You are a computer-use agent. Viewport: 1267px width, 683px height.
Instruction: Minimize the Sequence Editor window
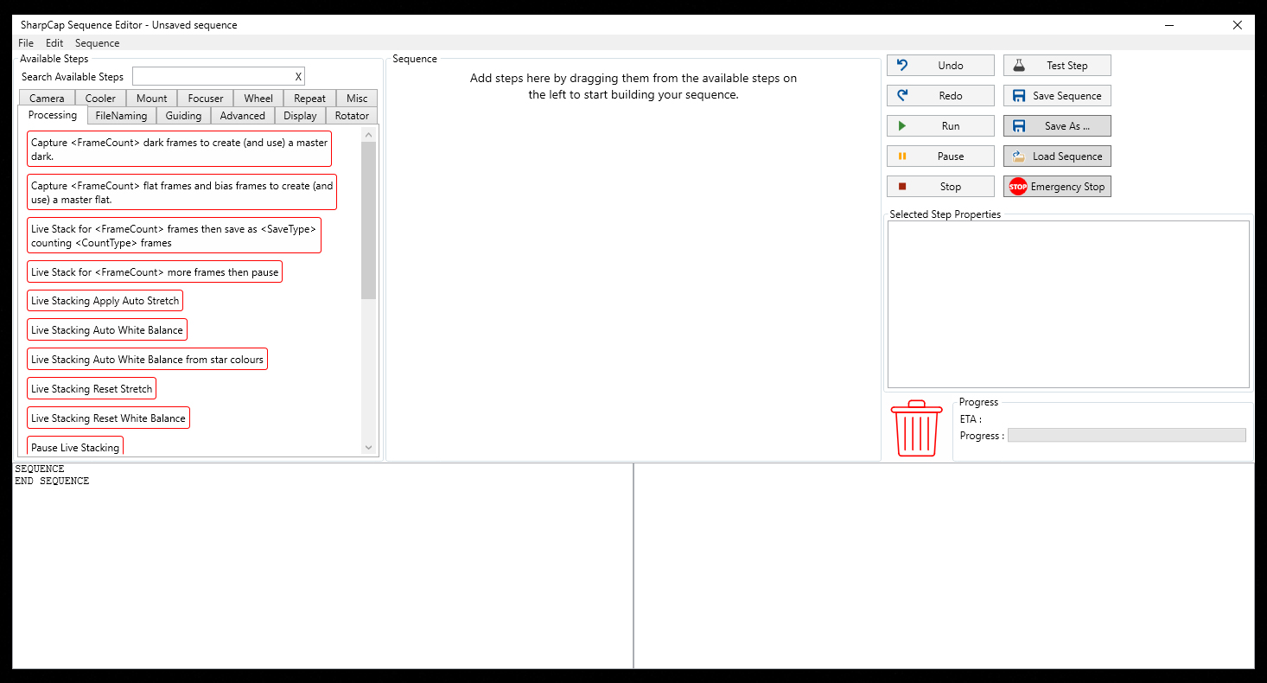(x=1168, y=25)
